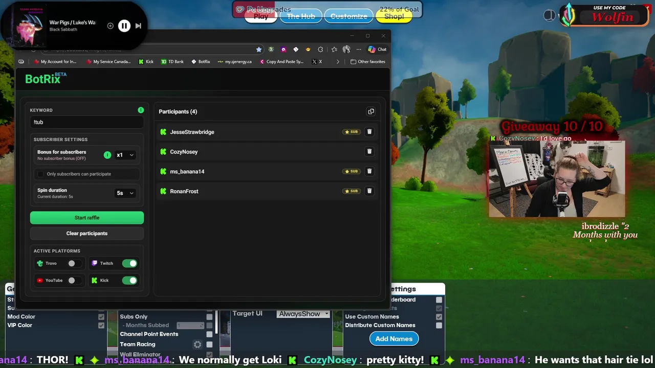
Task: Click Add Names button in game
Action: click(394, 339)
